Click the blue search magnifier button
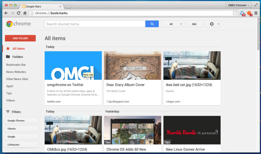Screen dimensions: 261x154 [152, 24]
